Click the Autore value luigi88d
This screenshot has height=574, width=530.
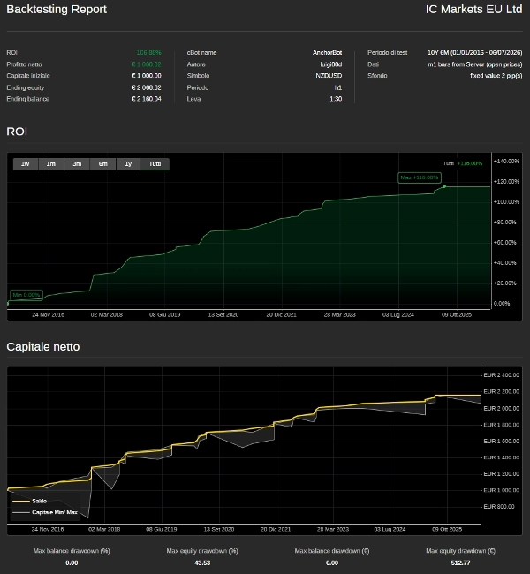tap(331, 64)
